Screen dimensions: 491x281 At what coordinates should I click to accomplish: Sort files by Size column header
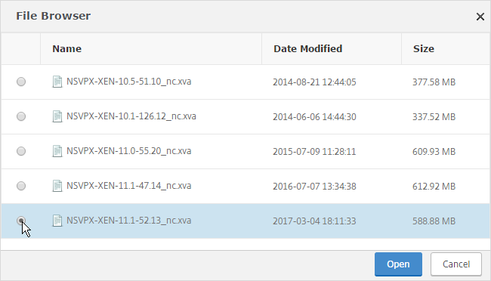pos(423,49)
